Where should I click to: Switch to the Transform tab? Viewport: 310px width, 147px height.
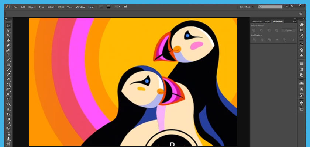click(256, 21)
